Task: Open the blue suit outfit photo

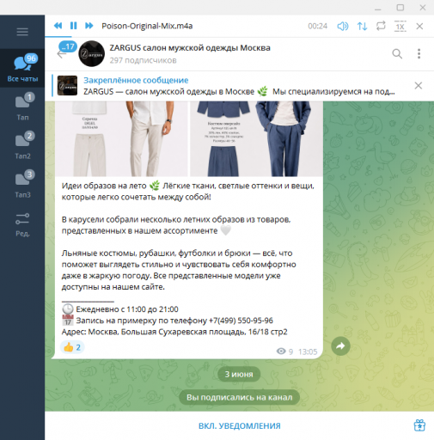Action: click(x=256, y=138)
